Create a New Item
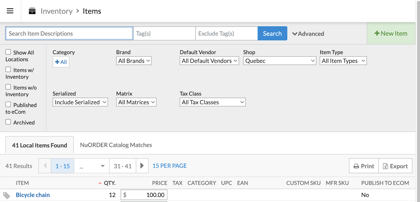The image size is (420, 202). 391,33
